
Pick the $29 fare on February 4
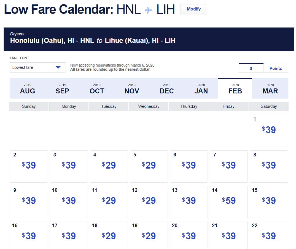(x=109, y=166)
